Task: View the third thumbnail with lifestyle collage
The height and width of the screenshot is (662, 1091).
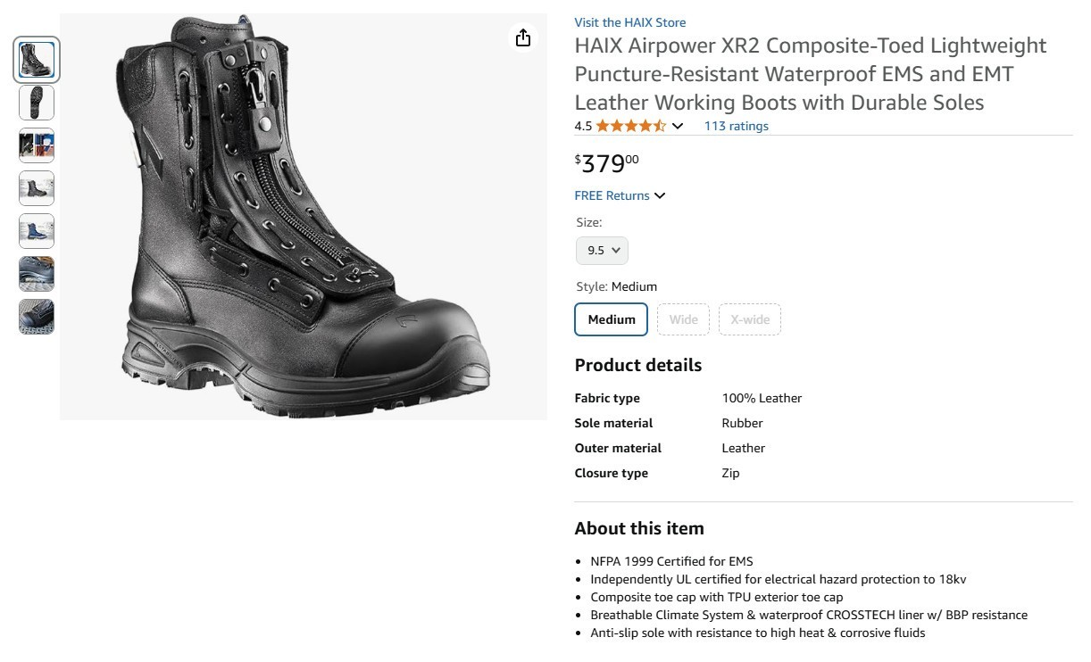Action: (37, 145)
